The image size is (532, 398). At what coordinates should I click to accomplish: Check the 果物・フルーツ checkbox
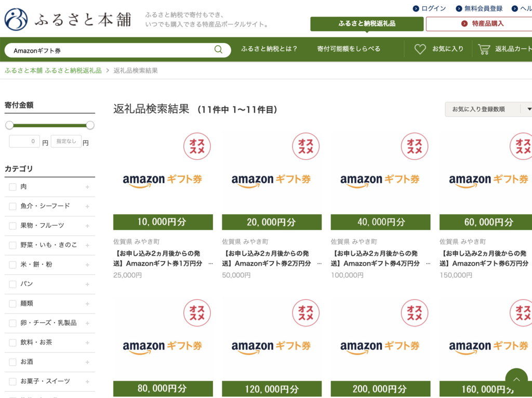pos(12,226)
